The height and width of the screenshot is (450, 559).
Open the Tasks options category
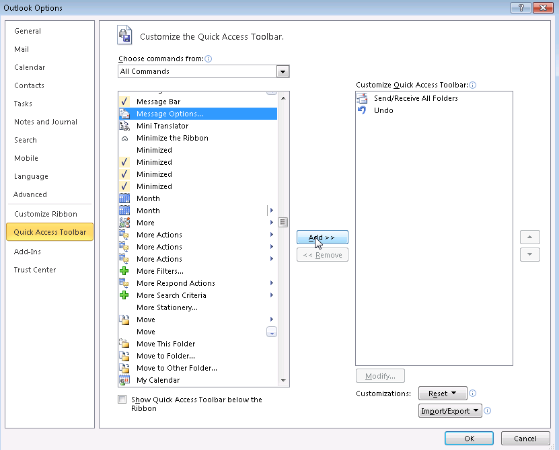click(x=23, y=104)
